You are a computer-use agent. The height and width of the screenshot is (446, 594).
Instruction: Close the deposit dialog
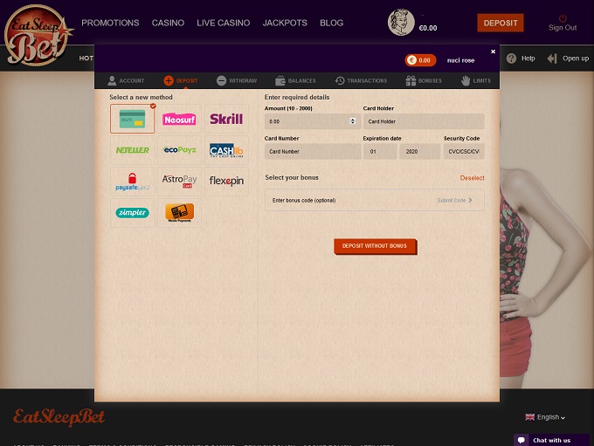click(493, 51)
